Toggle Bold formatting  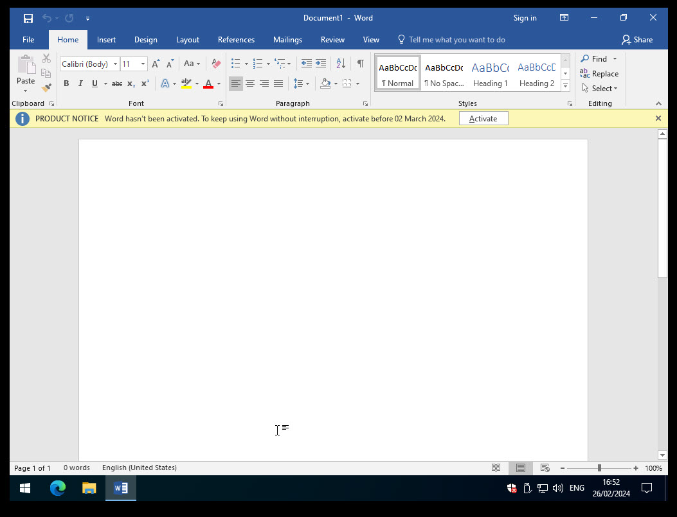[x=66, y=83]
